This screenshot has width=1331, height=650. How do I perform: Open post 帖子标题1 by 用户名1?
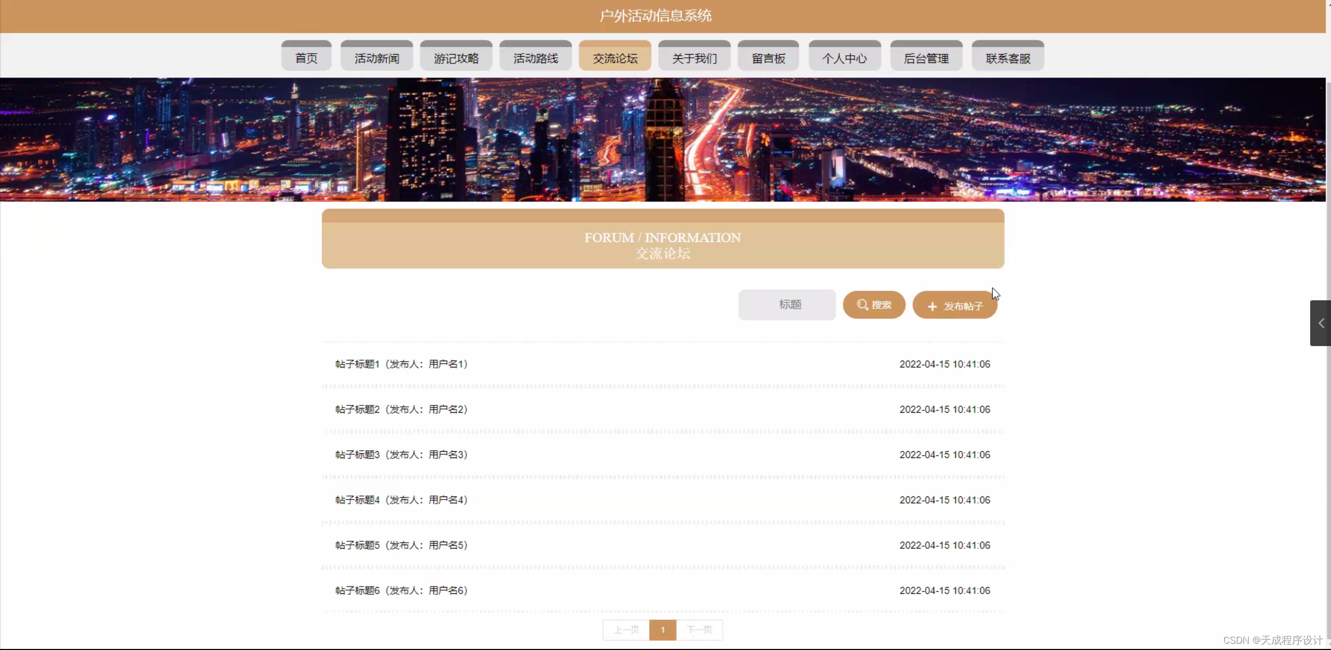coord(401,364)
